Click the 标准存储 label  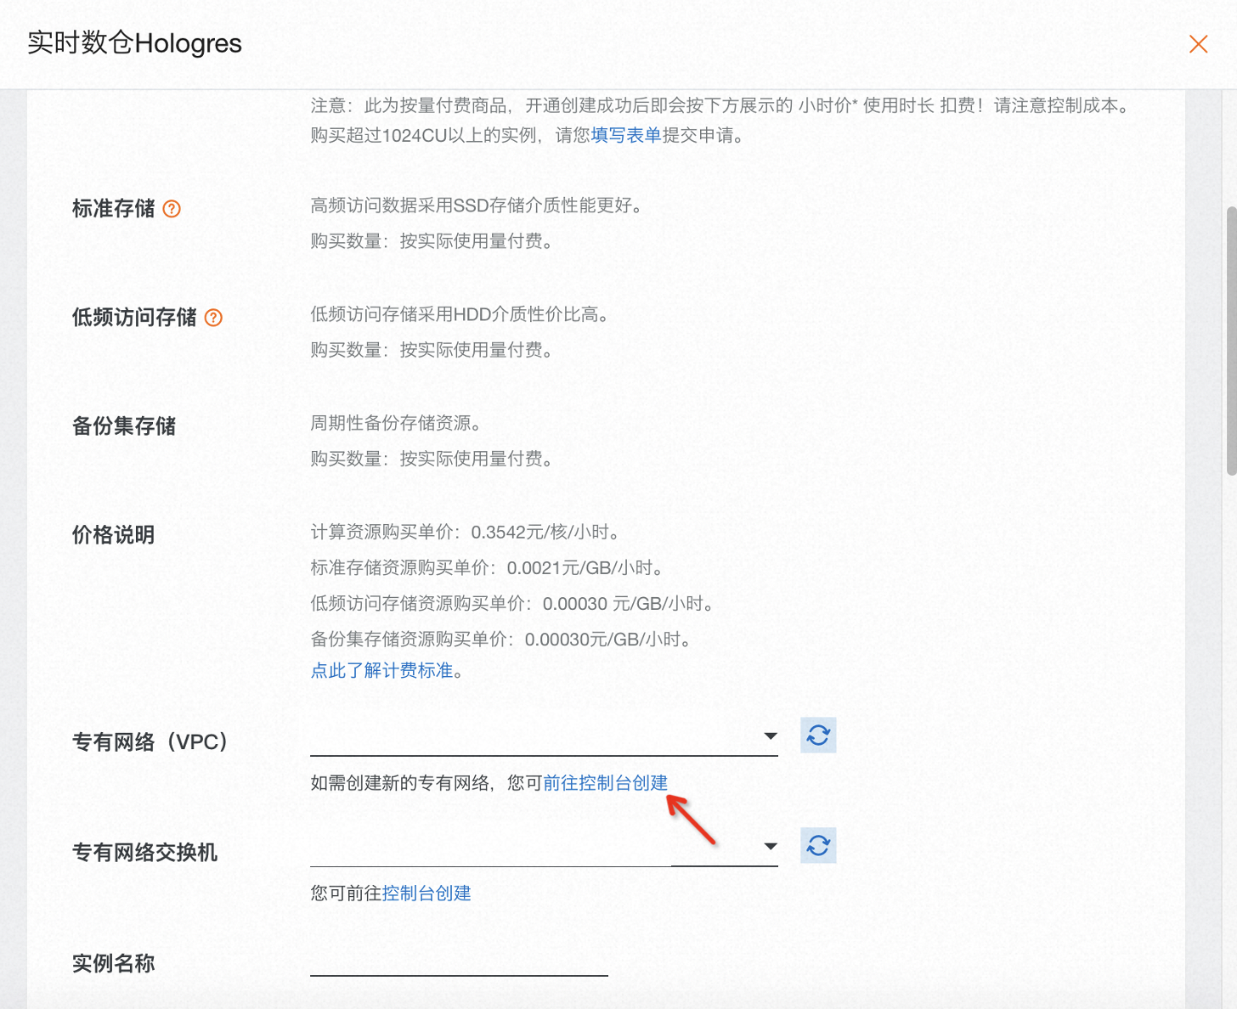pyautogui.click(x=113, y=209)
